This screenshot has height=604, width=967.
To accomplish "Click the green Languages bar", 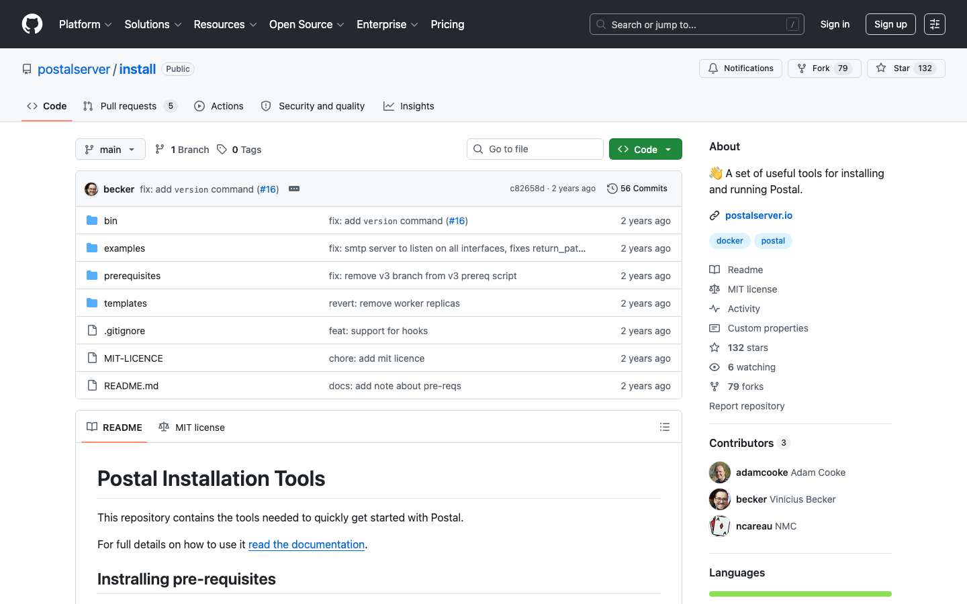I will coord(800,594).
